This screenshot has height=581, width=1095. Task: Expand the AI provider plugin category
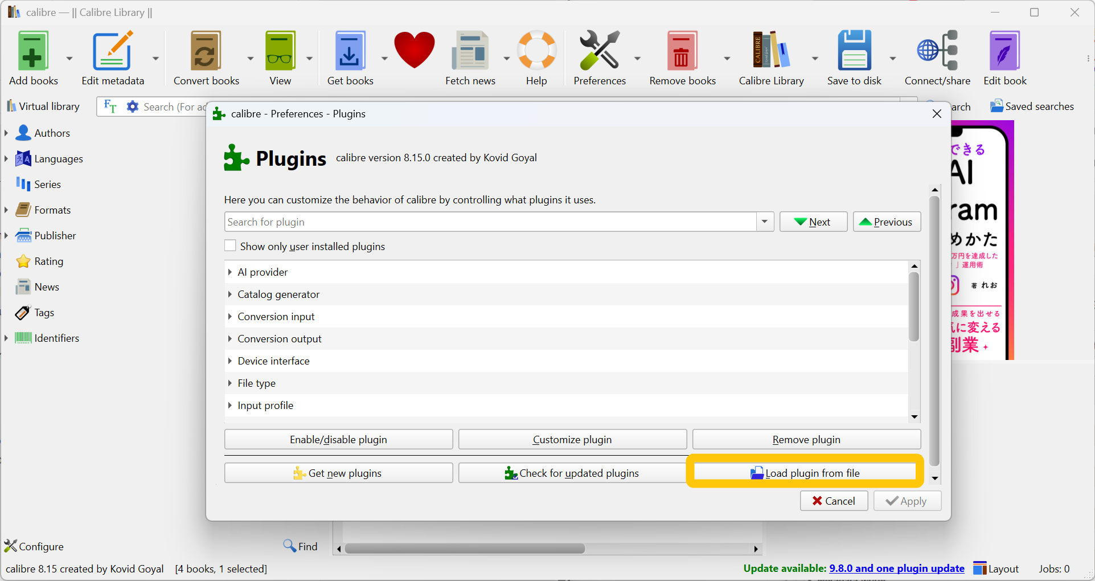pyautogui.click(x=230, y=272)
